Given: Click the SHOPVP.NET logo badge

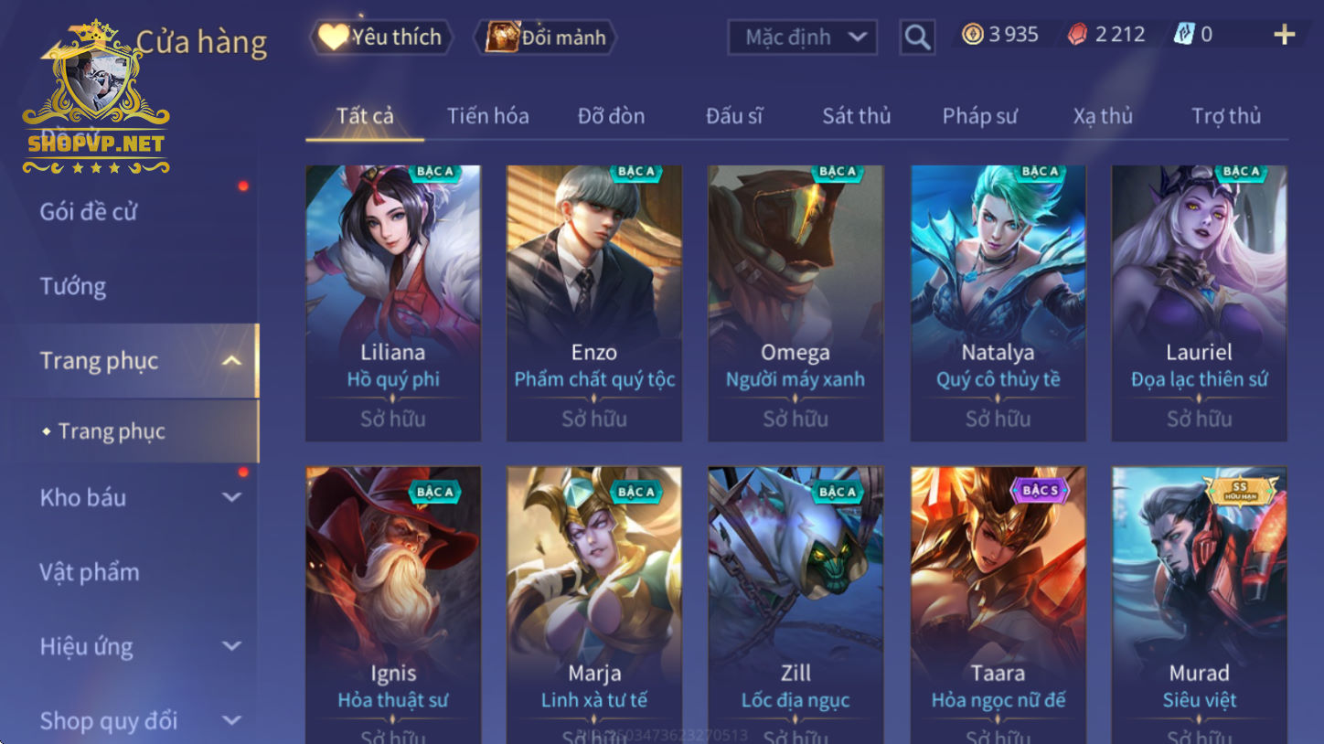Looking at the screenshot, I should (x=96, y=99).
